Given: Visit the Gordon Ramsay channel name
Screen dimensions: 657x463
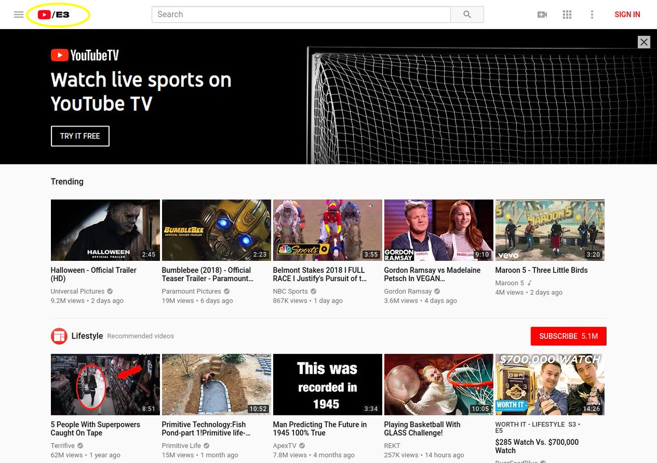Looking at the screenshot, I should 408,291.
